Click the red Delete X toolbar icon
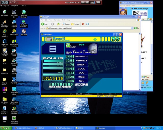Screen dimensions: 163x130 (x=83, y=24)
